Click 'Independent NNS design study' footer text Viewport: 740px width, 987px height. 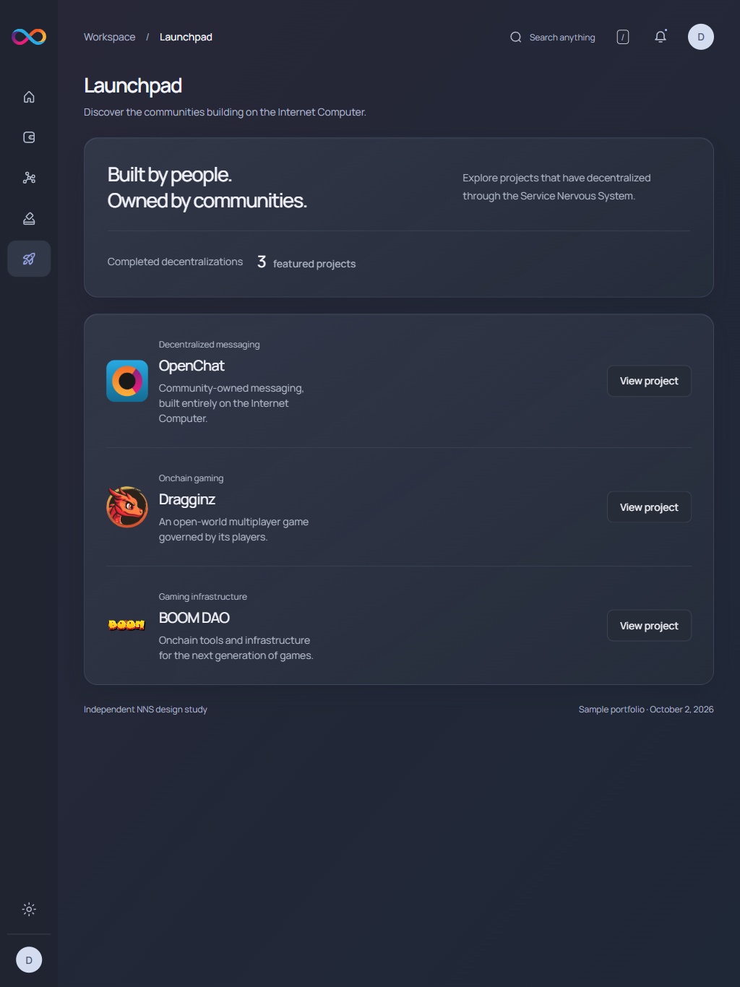[x=145, y=710]
